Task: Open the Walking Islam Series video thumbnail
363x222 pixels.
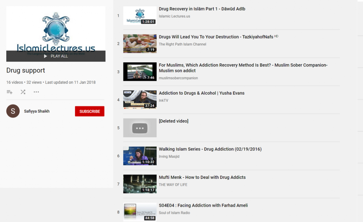Action: (140, 156)
